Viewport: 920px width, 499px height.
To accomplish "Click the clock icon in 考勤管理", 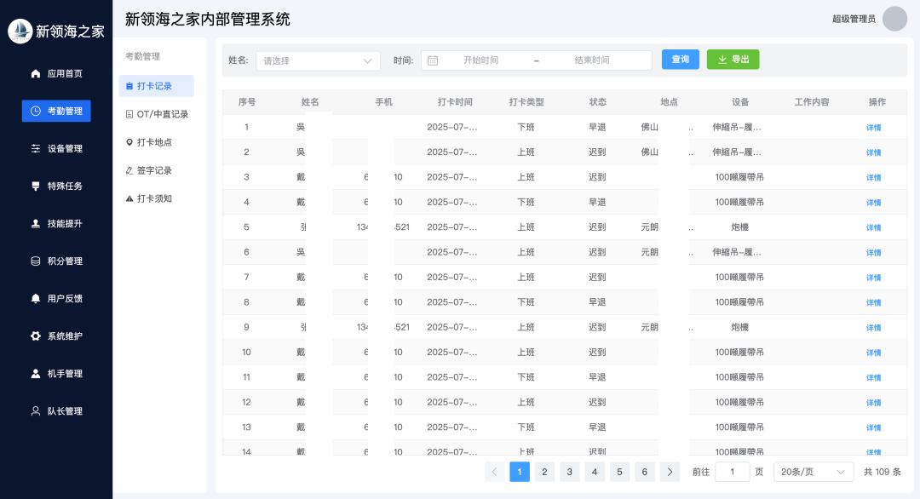I will [36, 111].
